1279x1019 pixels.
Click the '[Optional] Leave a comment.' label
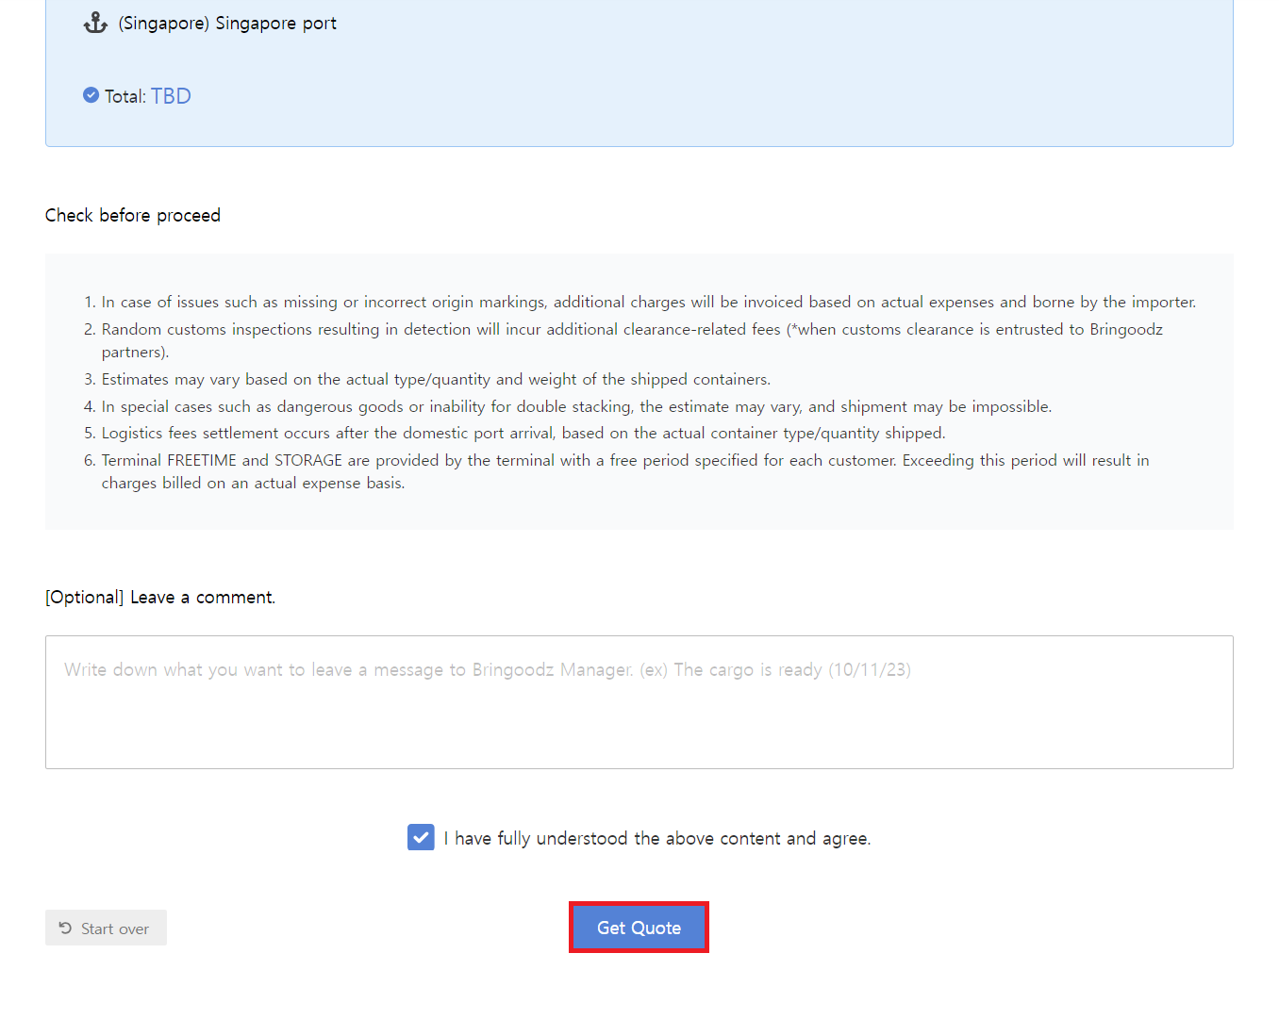click(160, 598)
